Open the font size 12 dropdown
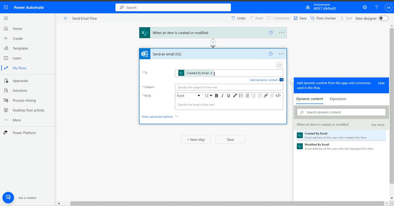The width and height of the screenshot is (394, 206). pyautogui.click(x=208, y=96)
